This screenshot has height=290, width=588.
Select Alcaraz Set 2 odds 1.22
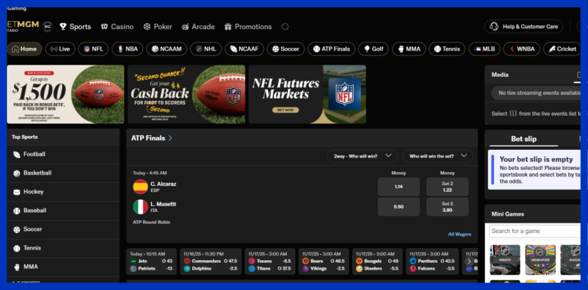pos(447,187)
